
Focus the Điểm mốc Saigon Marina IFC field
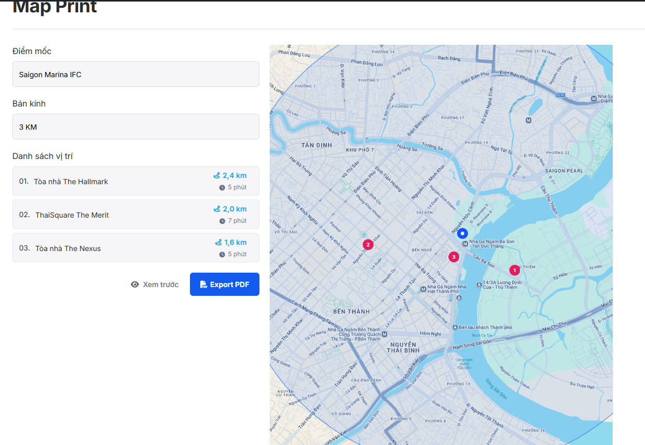coord(136,75)
